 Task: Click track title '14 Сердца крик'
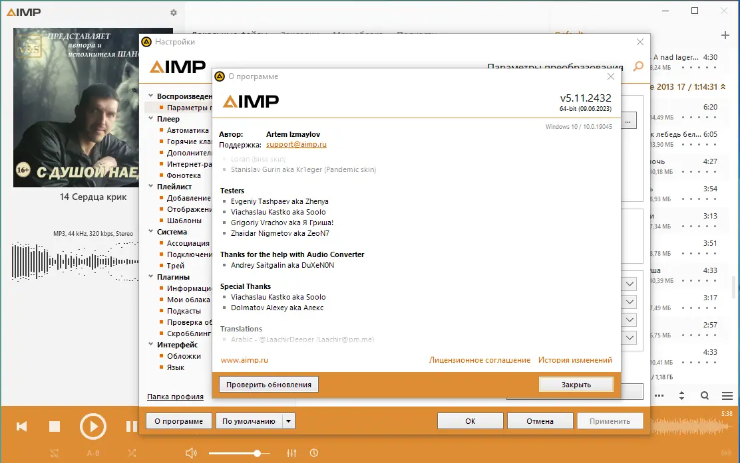point(93,197)
